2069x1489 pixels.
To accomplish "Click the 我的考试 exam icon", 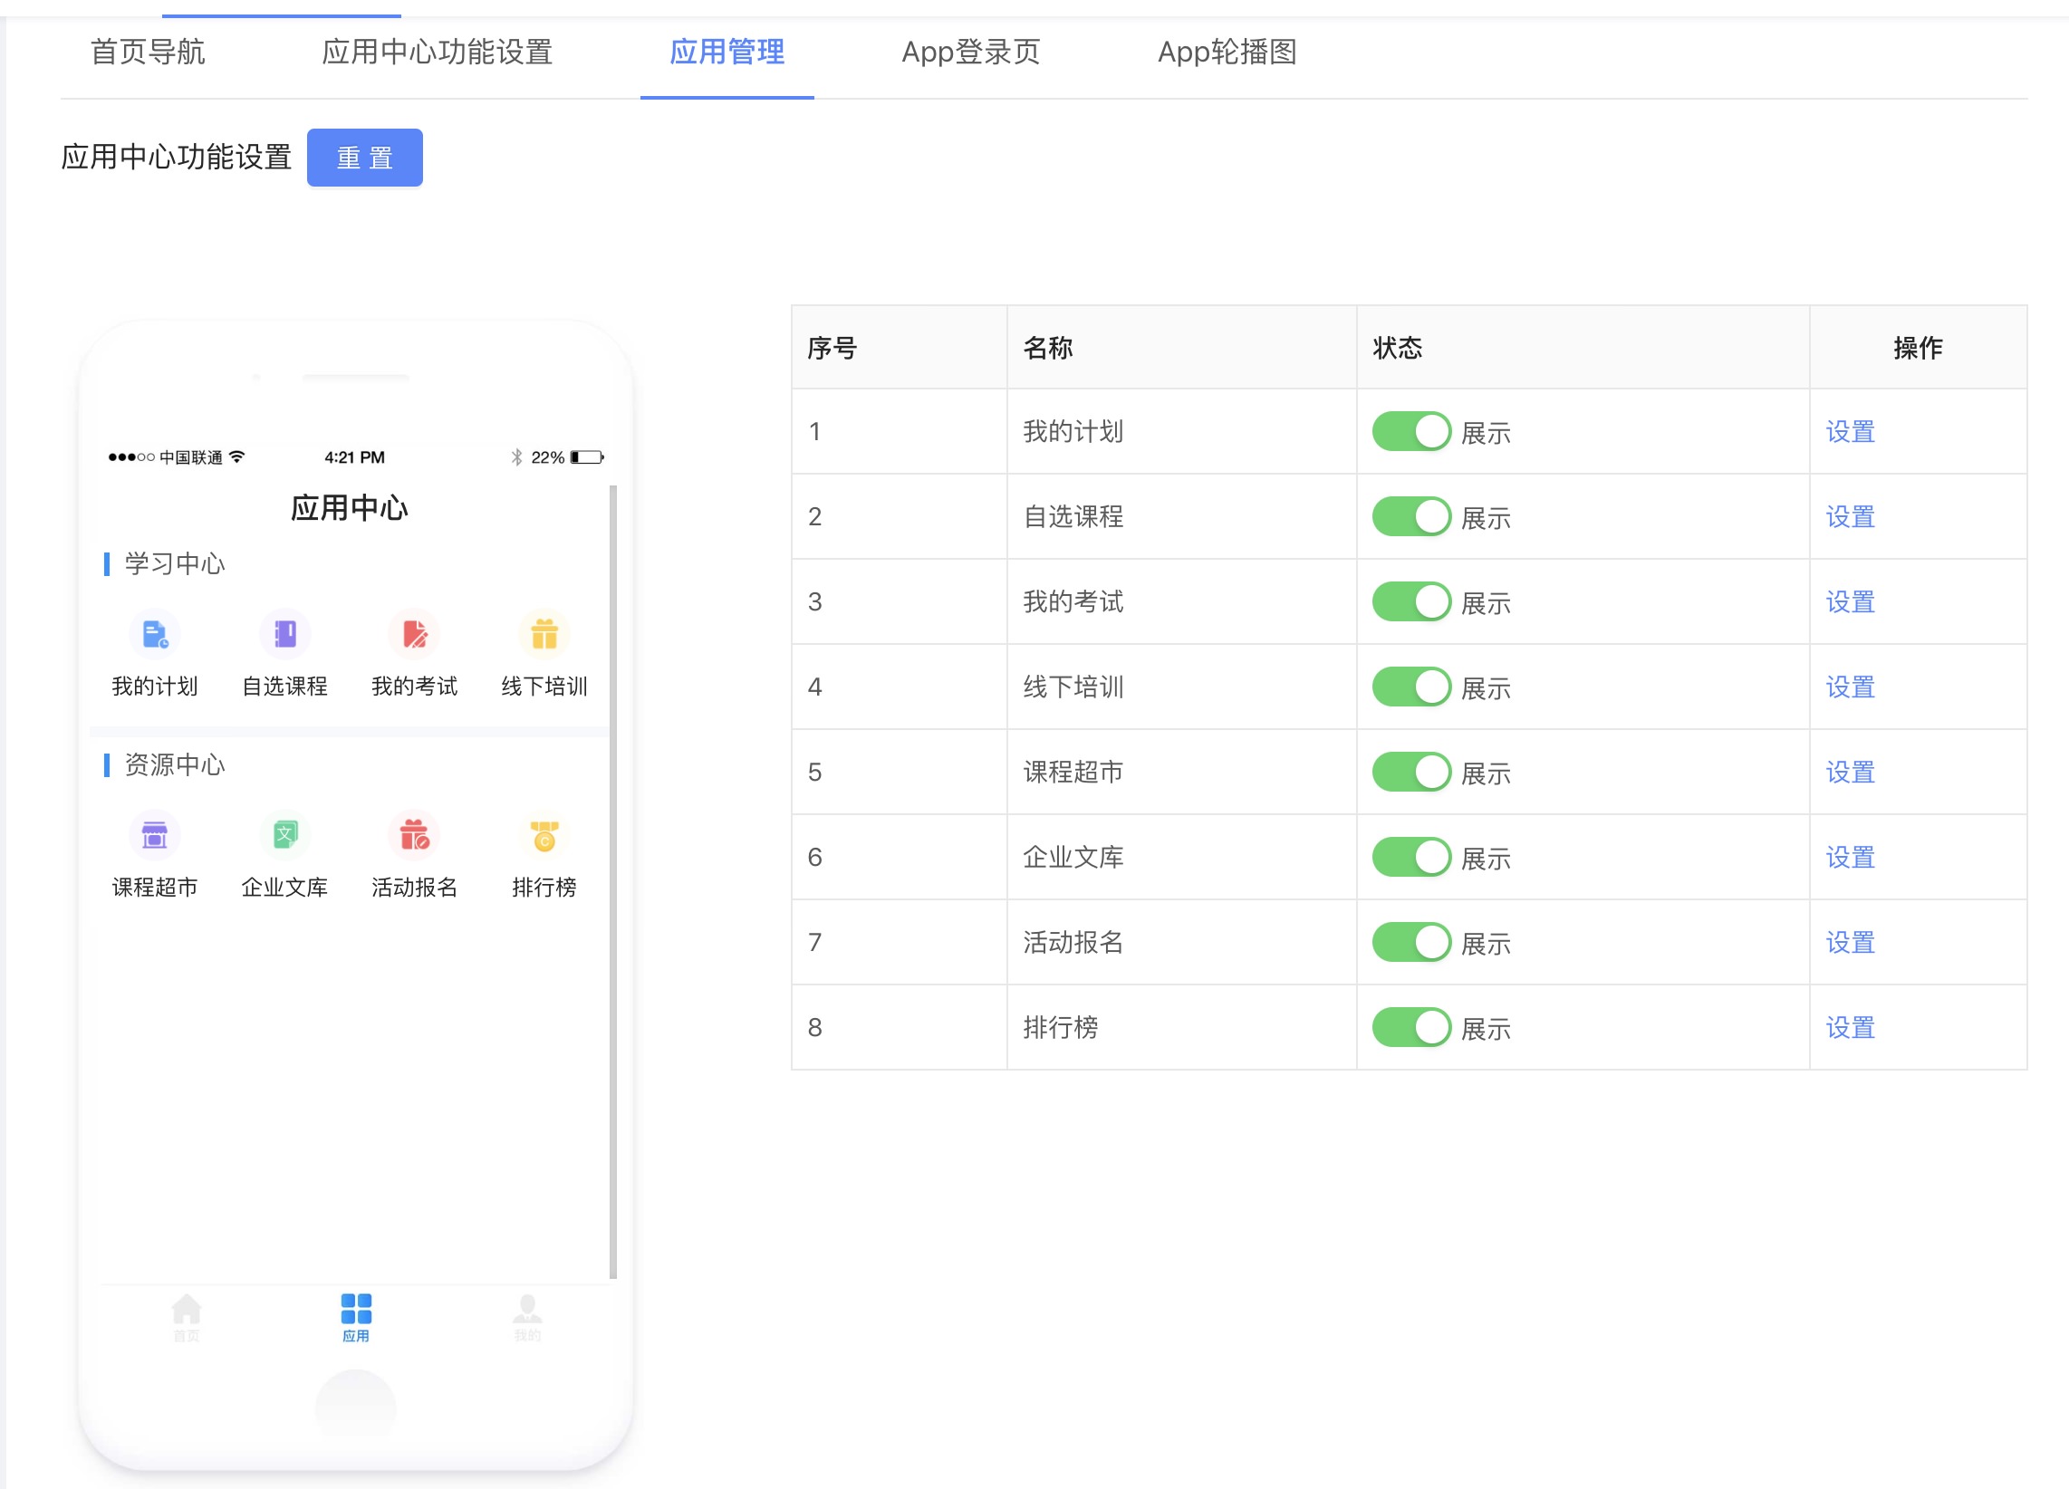I will coord(415,634).
